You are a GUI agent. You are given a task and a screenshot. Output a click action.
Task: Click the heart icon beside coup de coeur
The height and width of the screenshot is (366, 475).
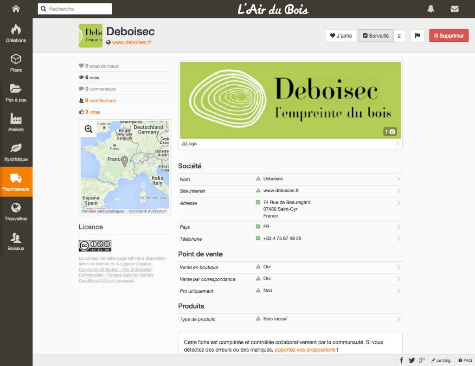[81, 66]
